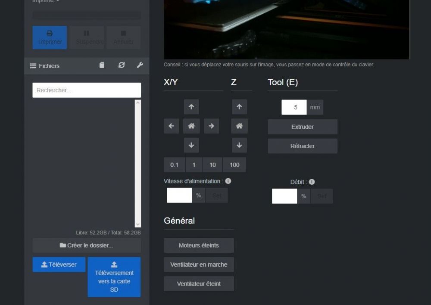Click the 'Libre: 52.2GB / Total: 58.2GB' text
This screenshot has width=431, height=305.
(108, 233)
